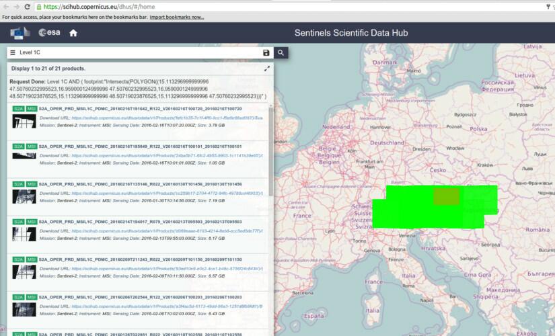Open the advanced search hamburger menu

click(x=13, y=52)
